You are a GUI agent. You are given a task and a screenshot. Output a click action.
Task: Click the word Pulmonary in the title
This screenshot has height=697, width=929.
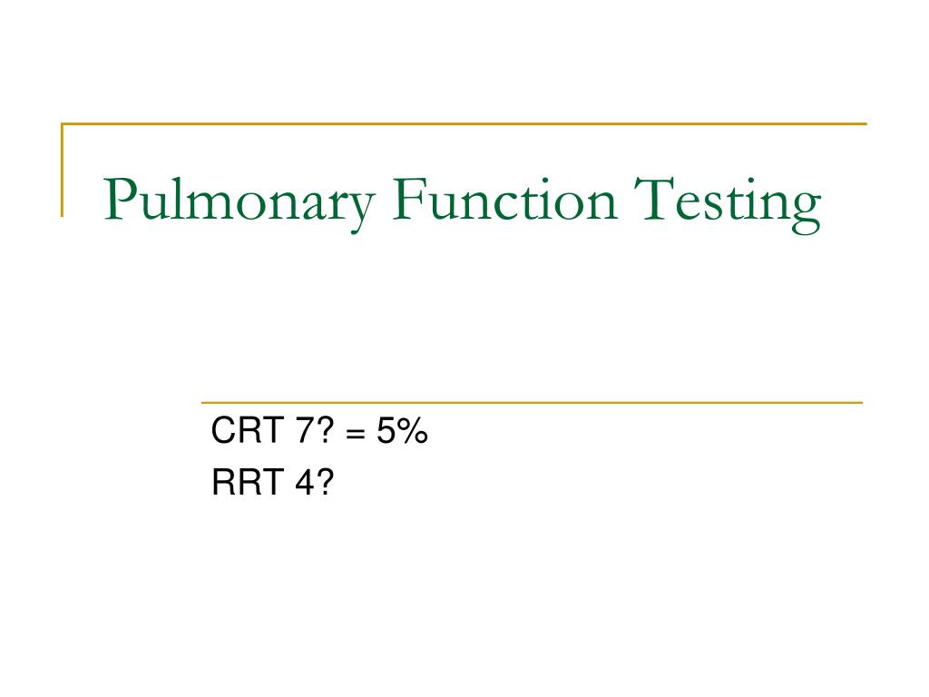click(239, 203)
